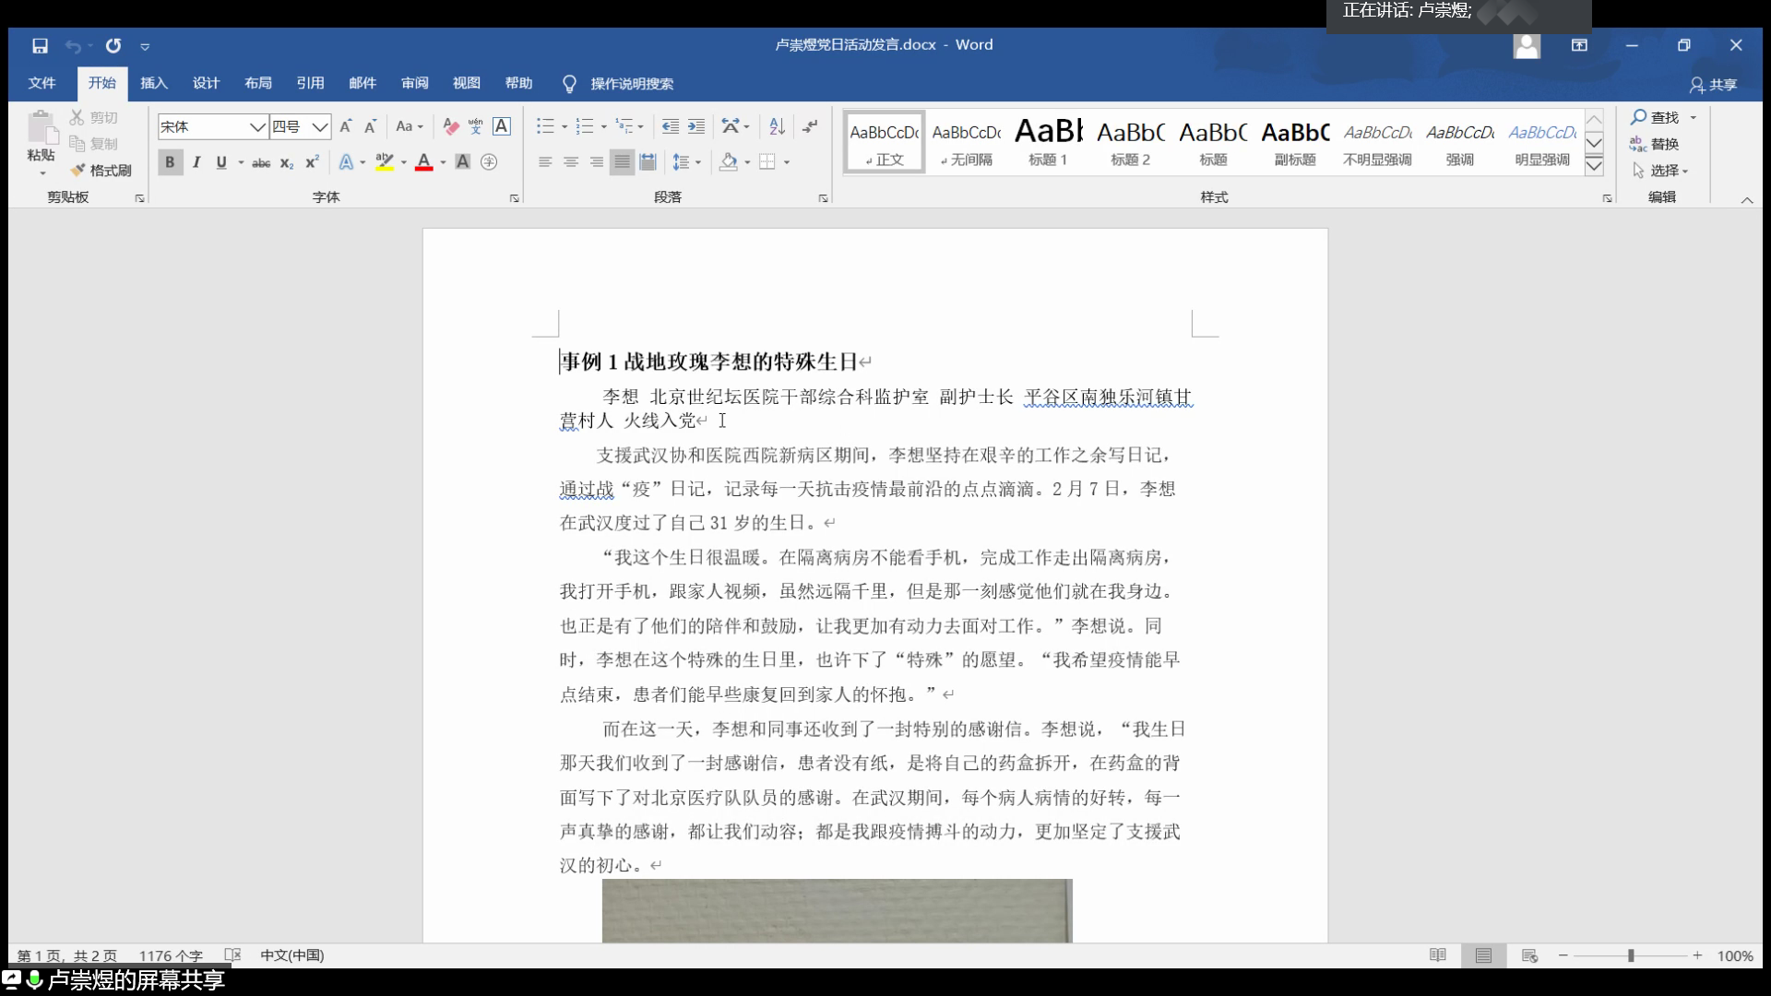Click the strikethrough abc icon

(x=261, y=162)
